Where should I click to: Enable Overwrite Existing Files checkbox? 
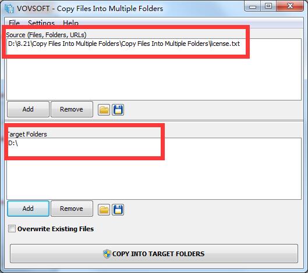click(12, 229)
